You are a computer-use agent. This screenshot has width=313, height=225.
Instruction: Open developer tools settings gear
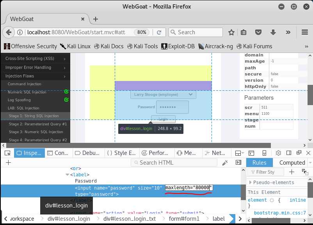tap(278, 153)
